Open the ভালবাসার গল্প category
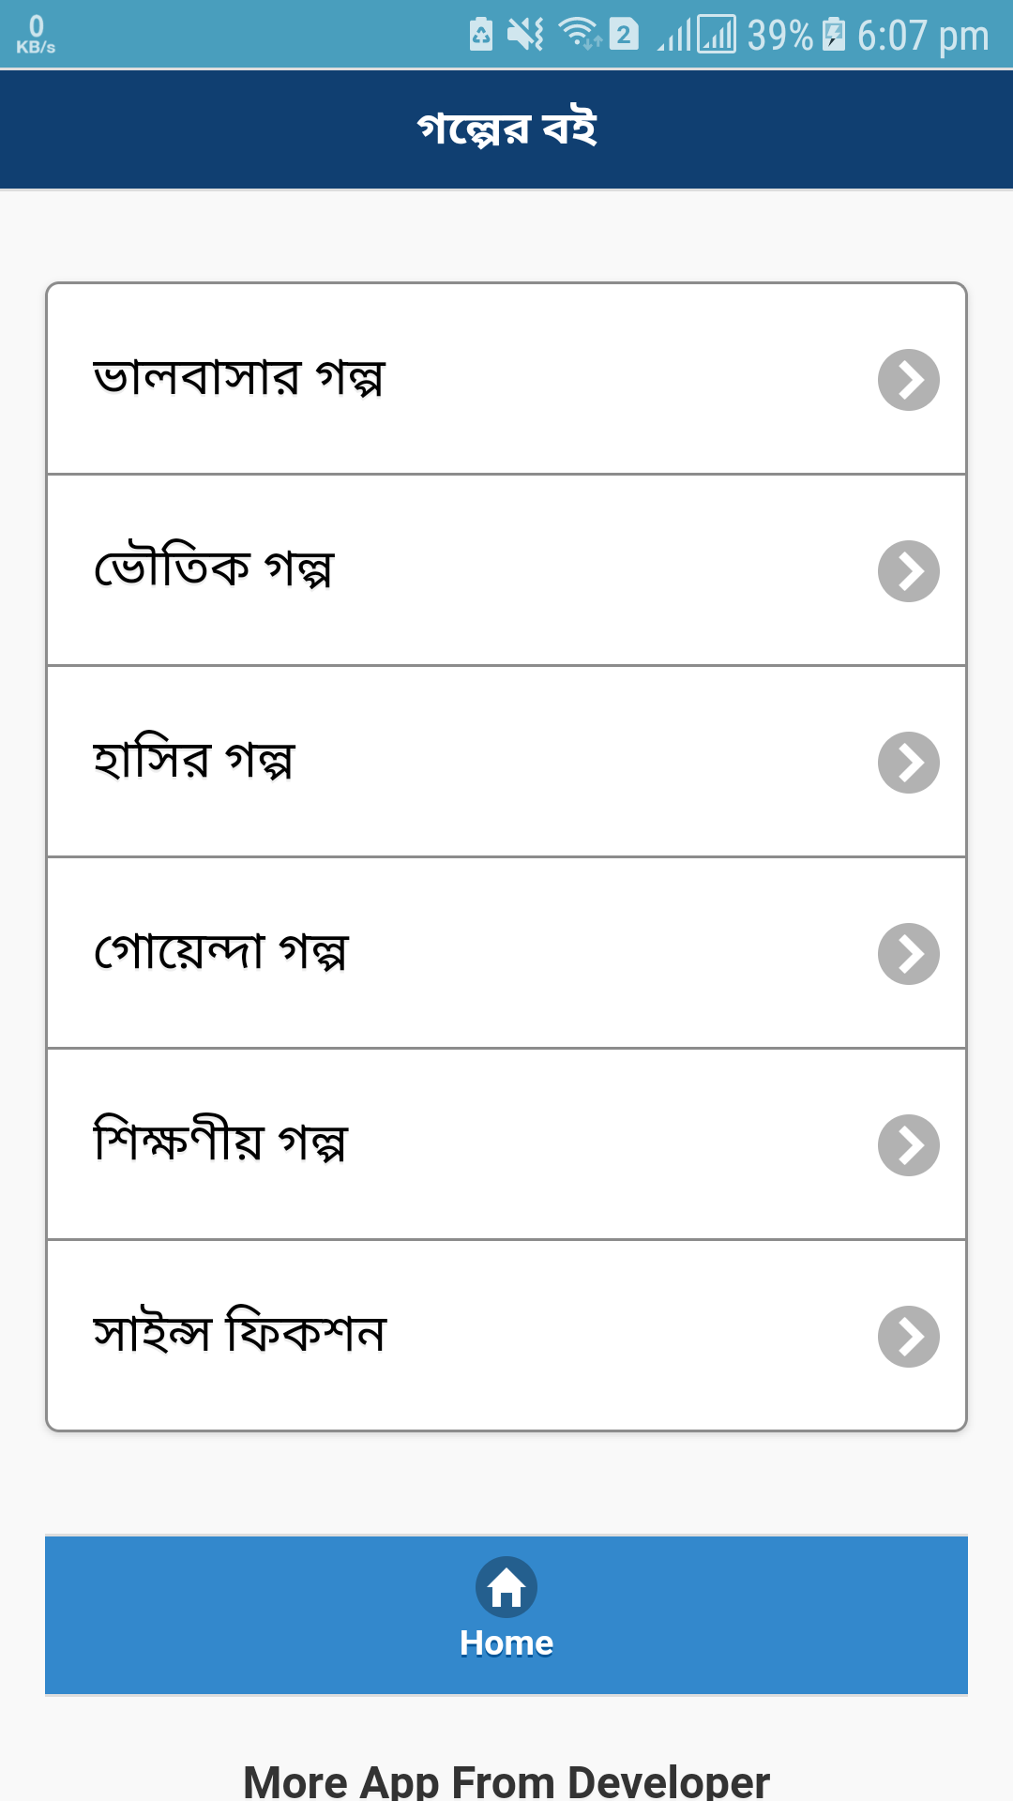Viewport: 1013px width, 1801px height. click(x=506, y=379)
